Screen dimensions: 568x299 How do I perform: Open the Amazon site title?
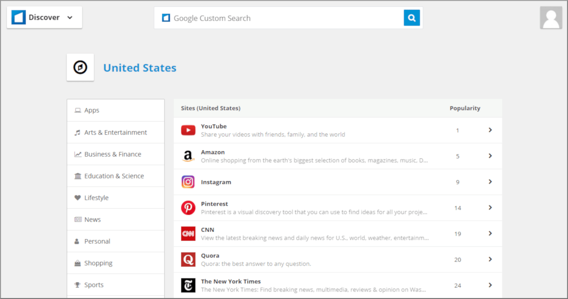213,152
